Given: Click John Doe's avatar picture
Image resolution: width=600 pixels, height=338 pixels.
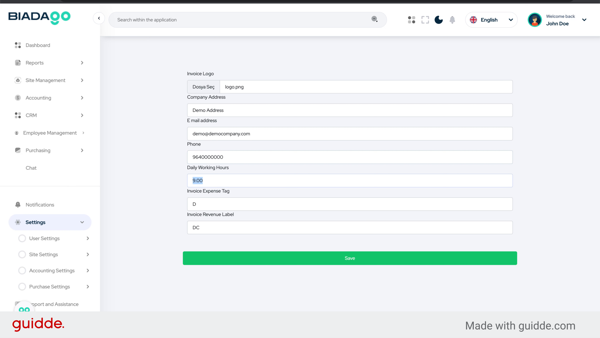Looking at the screenshot, I should 535,20.
